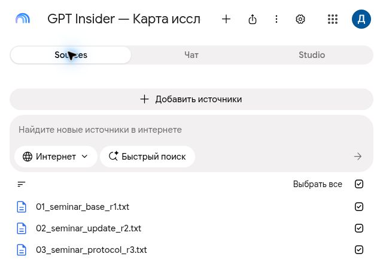
Task: Focus the Найдите новые источники в интернете field
Action: pos(191,130)
